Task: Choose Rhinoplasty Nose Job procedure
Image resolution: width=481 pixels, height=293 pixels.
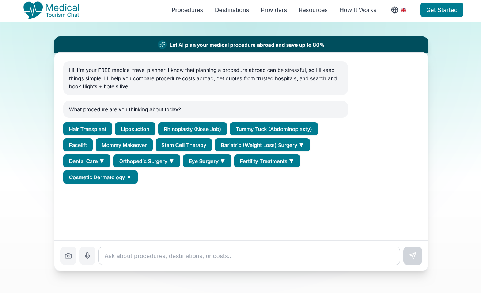Action: pyautogui.click(x=192, y=129)
